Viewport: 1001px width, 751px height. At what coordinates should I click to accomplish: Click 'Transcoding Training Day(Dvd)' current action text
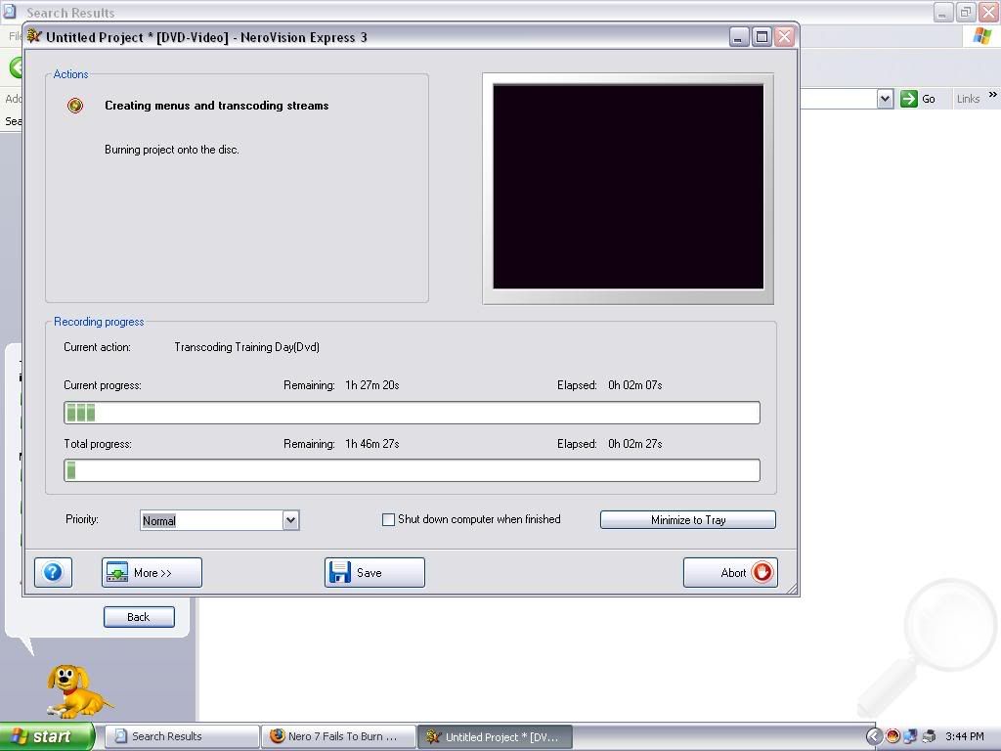[246, 347]
